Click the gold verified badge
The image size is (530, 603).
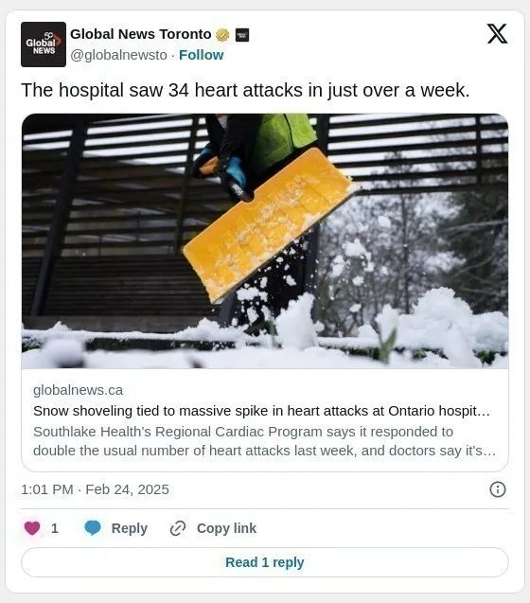[x=222, y=35]
